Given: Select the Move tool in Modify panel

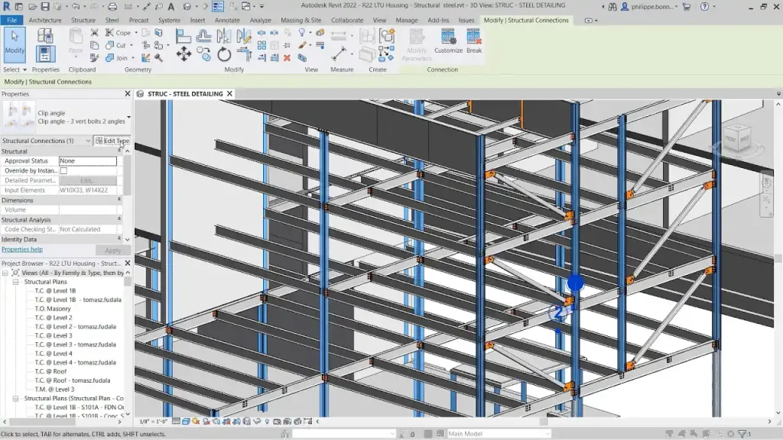Looking at the screenshot, I should click(184, 53).
